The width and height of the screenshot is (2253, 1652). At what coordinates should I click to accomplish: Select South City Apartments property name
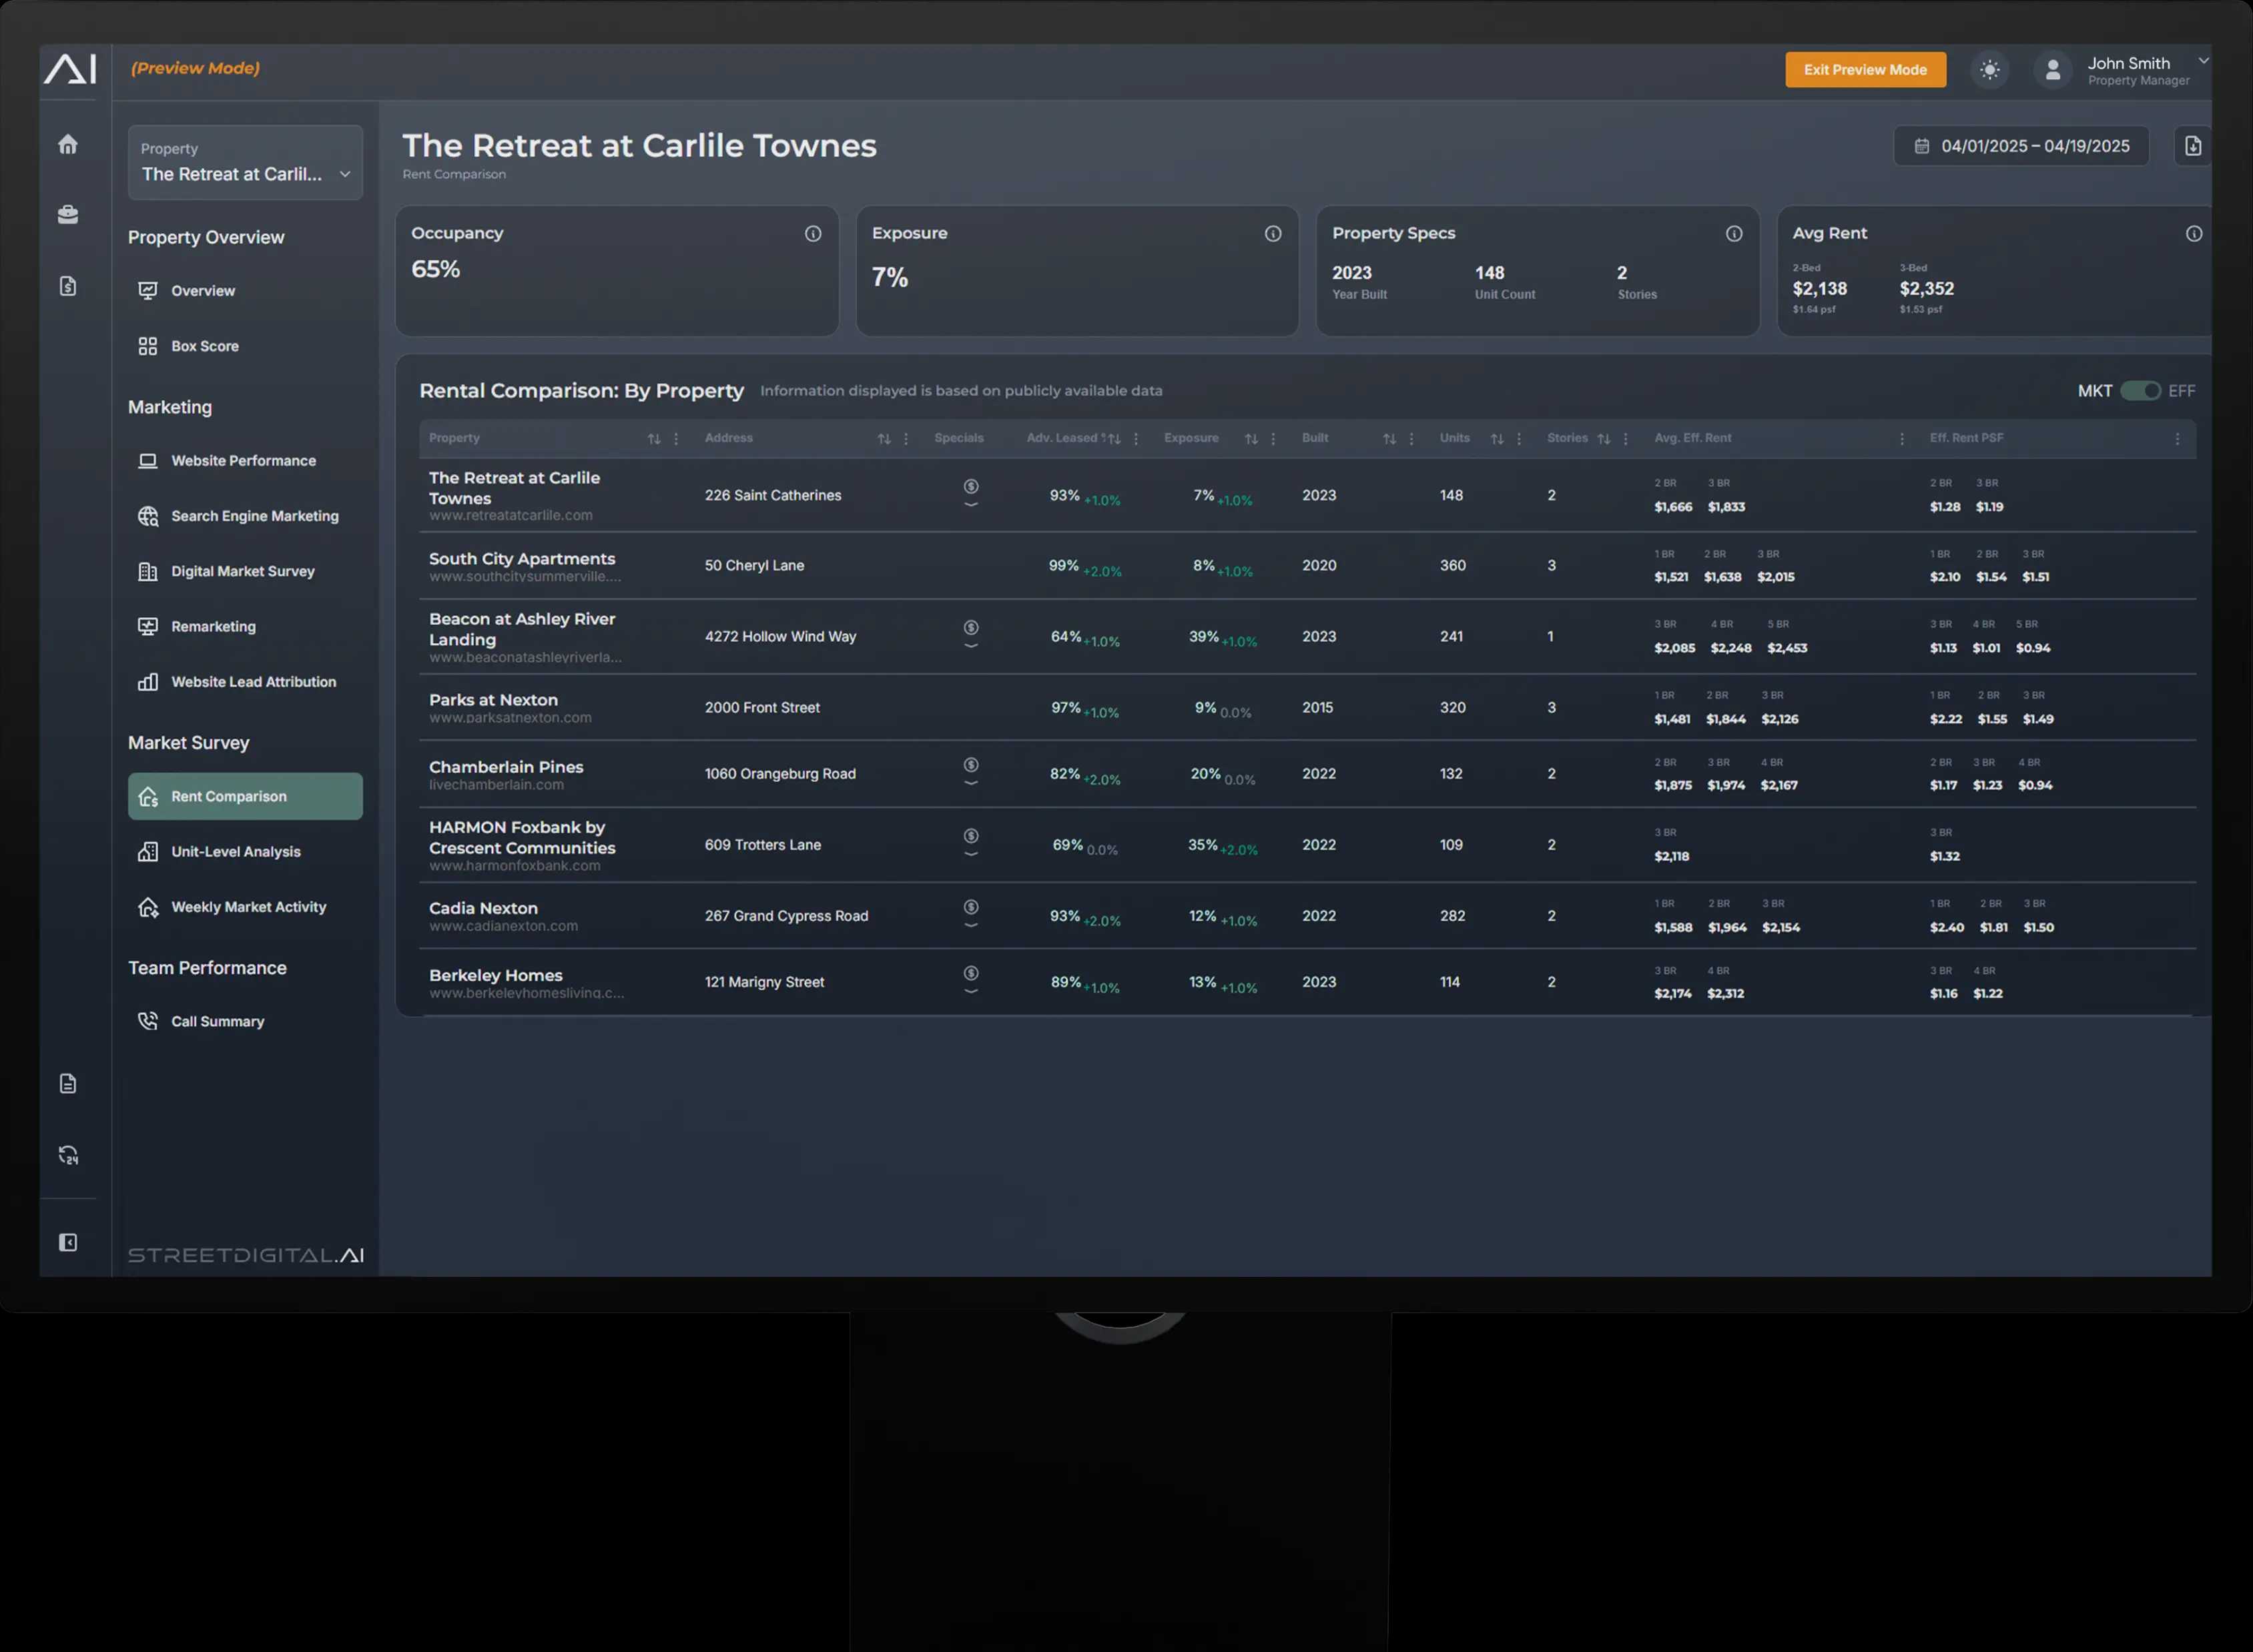522,559
